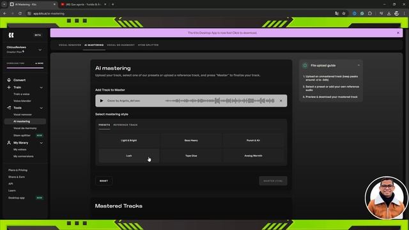Viewport: 409px width, 230px height.
Task: Play the uploaded track
Action: [x=102, y=101]
